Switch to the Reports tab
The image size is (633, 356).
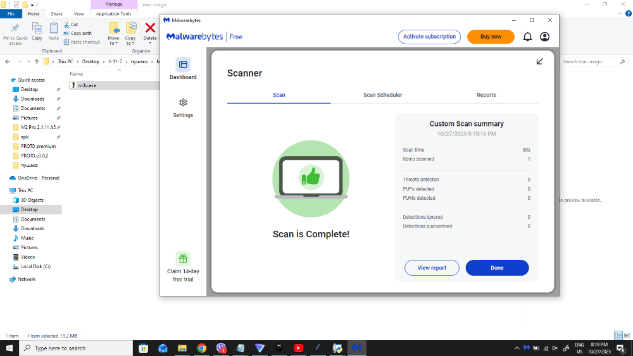point(486,95)
